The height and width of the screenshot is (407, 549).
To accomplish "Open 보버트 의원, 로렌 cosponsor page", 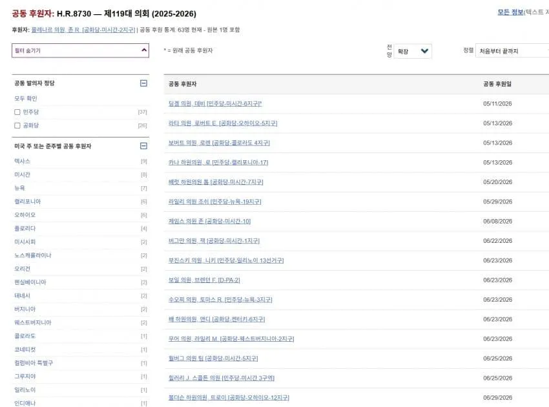I will click(x=219, y=143).
